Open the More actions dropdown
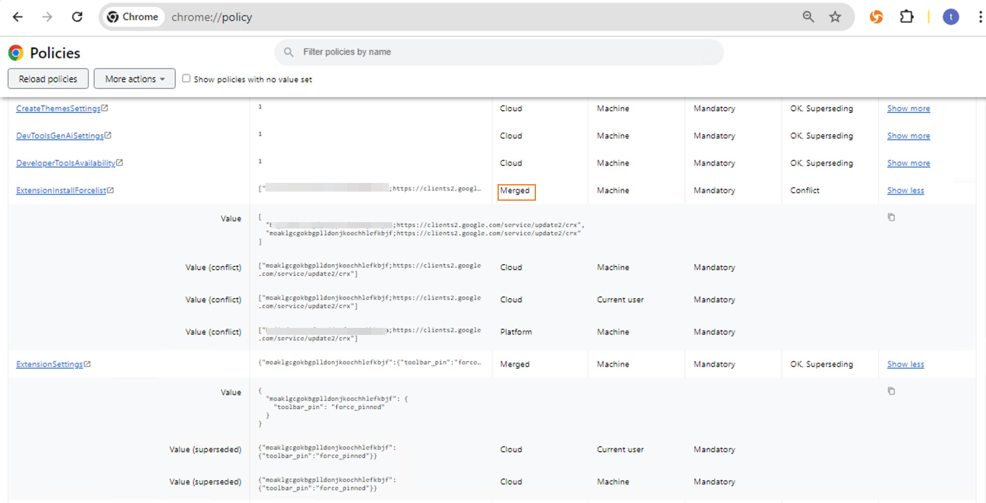The height and width of the screenshot is (503, 986). 134,79
